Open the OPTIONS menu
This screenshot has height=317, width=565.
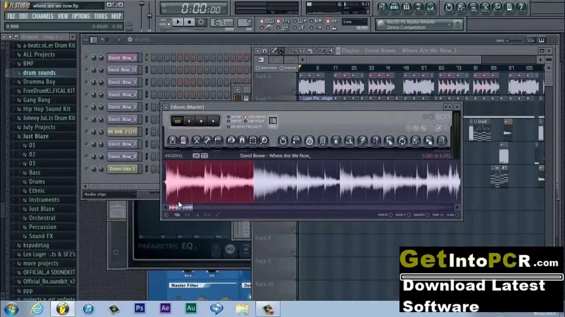[81, 16]
